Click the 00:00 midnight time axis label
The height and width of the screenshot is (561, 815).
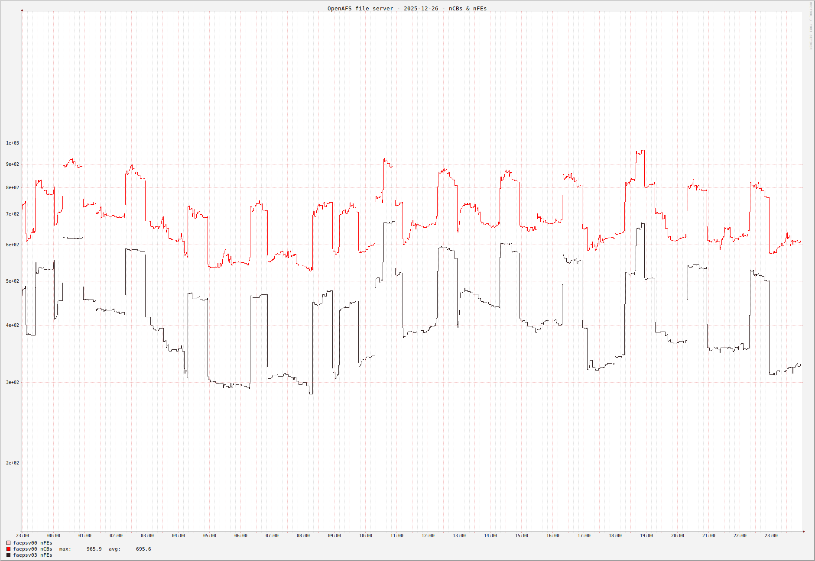pos(54,536)
